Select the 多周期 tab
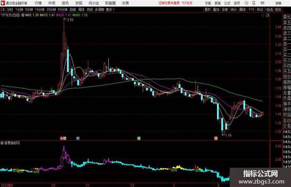Screen dimensions: 291x187 pyautogui.click(x=99, y=10)
